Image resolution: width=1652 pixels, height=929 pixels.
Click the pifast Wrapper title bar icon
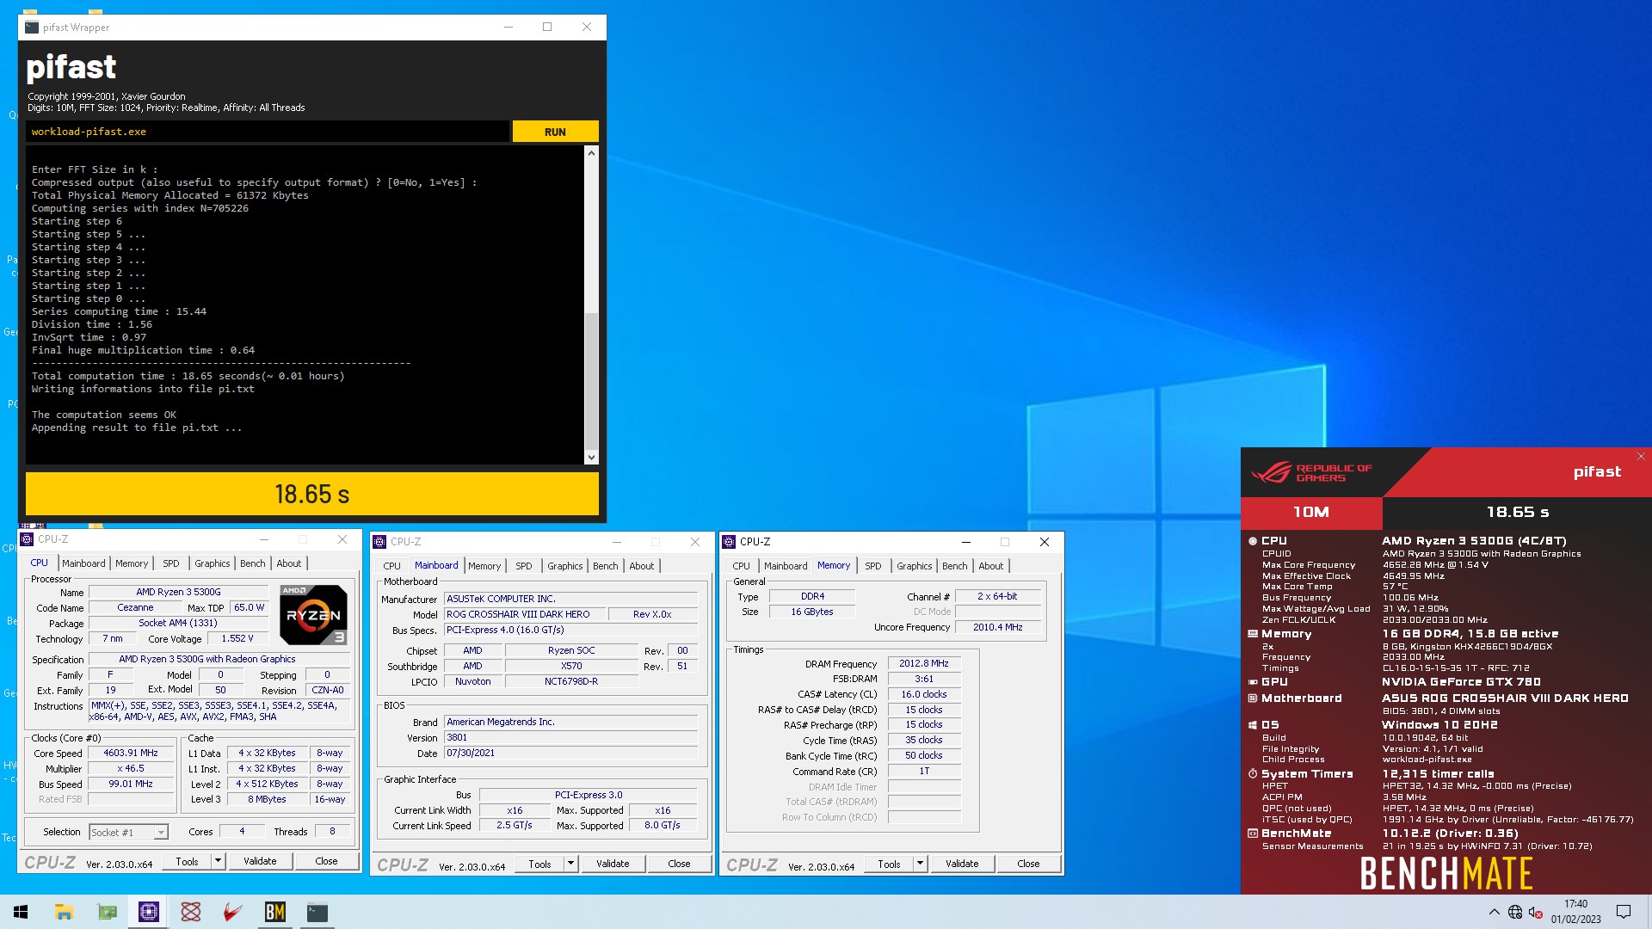[x=32, y=28]
